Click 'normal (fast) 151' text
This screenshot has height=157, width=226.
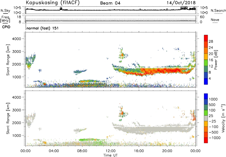(x=43, y=28)
